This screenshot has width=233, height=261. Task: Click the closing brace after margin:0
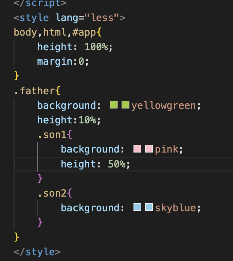(17, 76)
